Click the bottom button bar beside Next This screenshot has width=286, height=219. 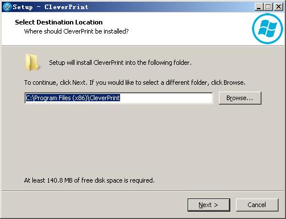(x=95, y=205)
